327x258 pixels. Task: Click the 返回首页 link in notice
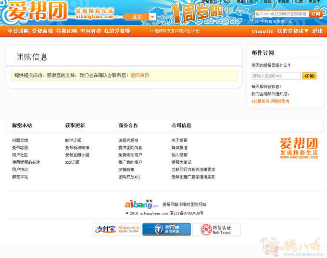point(140,76)
